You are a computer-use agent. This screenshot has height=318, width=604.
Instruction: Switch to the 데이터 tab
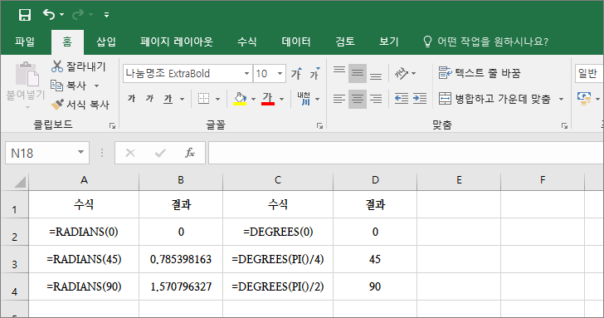click(296, 42)
